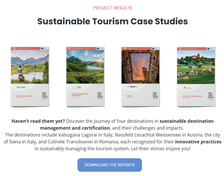The width and height of the screenshot is (224, 176).
Task: Click the EU flag on the Colinele report
Action: 211,49
